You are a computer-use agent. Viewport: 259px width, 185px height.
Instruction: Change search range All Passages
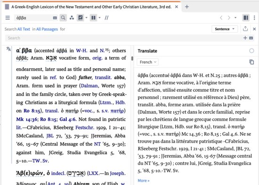point(47,29)
